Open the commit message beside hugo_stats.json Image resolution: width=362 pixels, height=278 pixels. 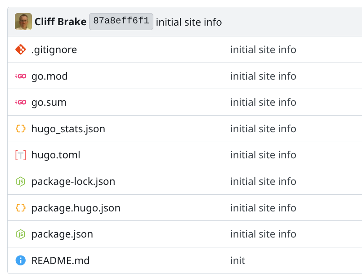pos(263,129)
